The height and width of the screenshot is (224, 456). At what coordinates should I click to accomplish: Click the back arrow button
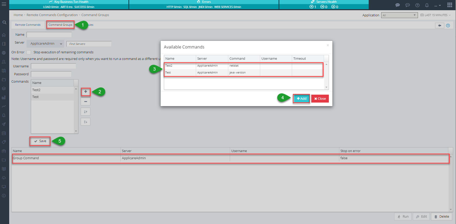tap(439, 26)
